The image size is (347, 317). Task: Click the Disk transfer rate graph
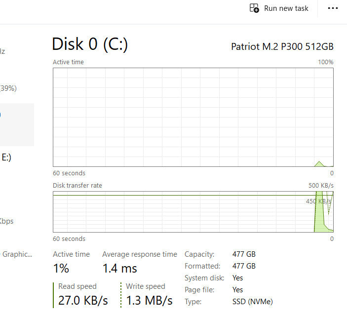193,212
